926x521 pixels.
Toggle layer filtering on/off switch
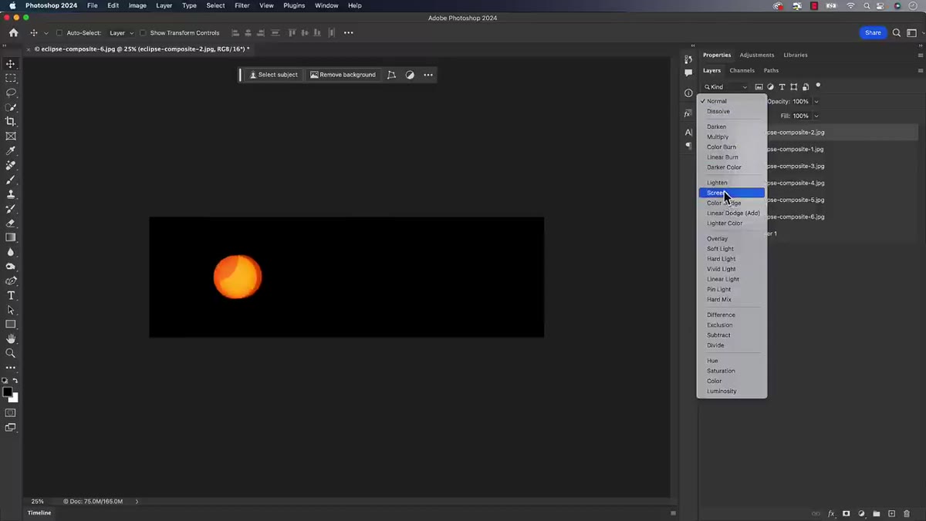[x=818, y=86]
